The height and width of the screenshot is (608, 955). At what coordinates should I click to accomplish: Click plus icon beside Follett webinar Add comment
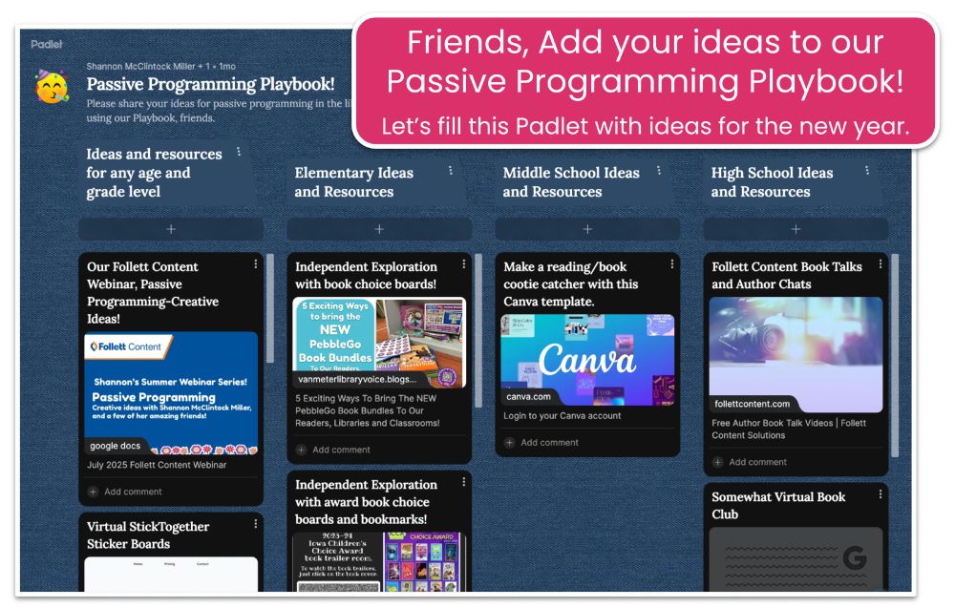click(x=94, y=492)
